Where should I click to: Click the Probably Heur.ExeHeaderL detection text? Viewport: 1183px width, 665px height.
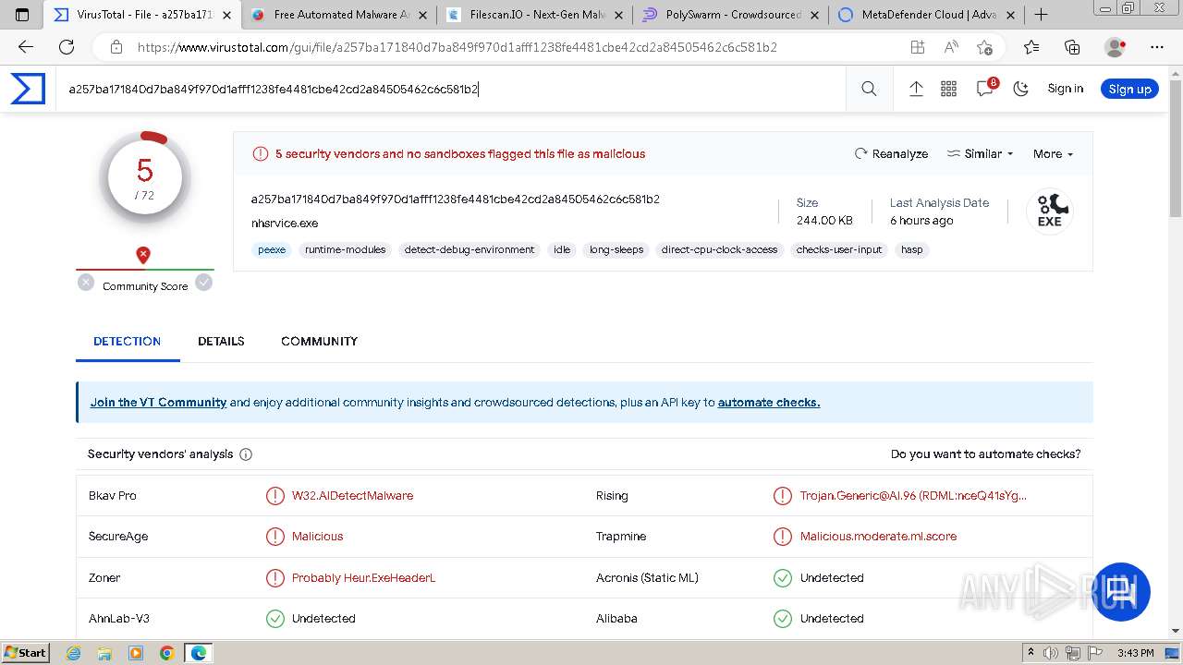click(363, 578)
